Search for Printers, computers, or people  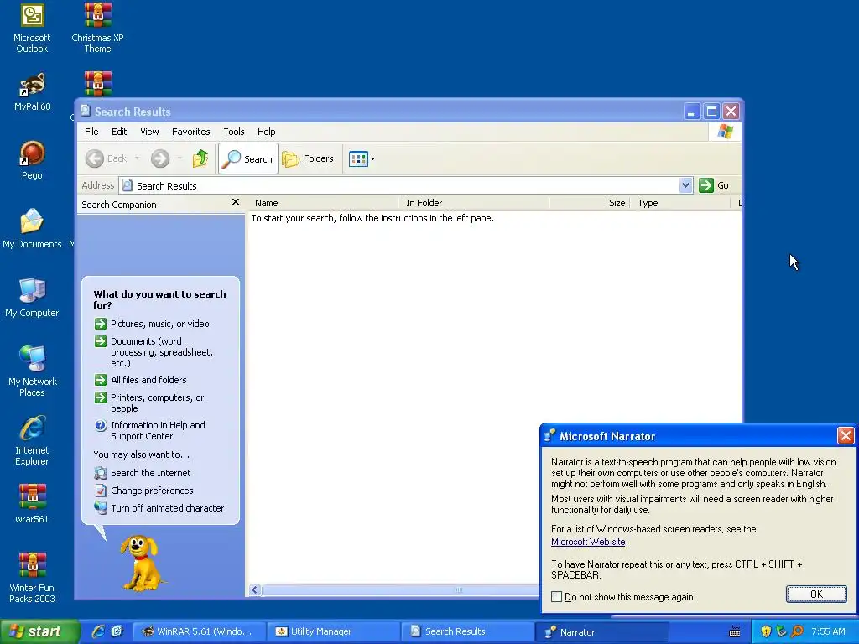pyautogui.click(x=149, y=403)
